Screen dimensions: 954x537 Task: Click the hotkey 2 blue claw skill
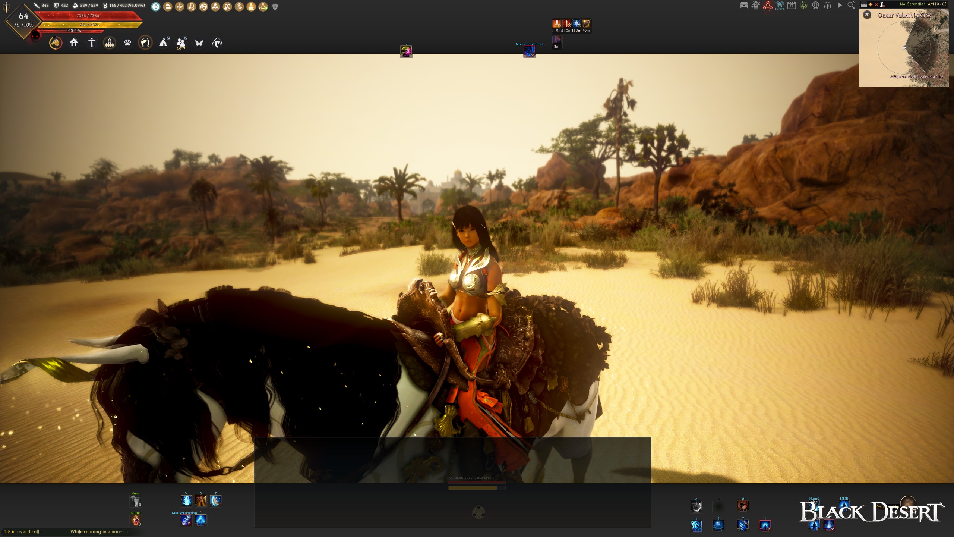743,525
